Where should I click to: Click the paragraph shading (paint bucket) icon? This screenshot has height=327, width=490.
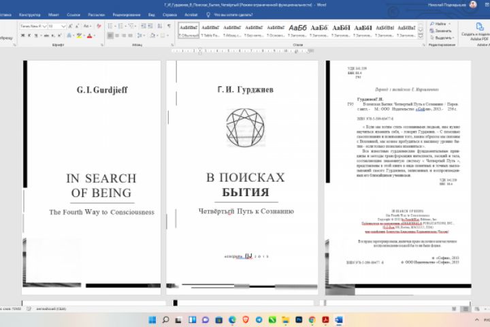tap(152, 35)
